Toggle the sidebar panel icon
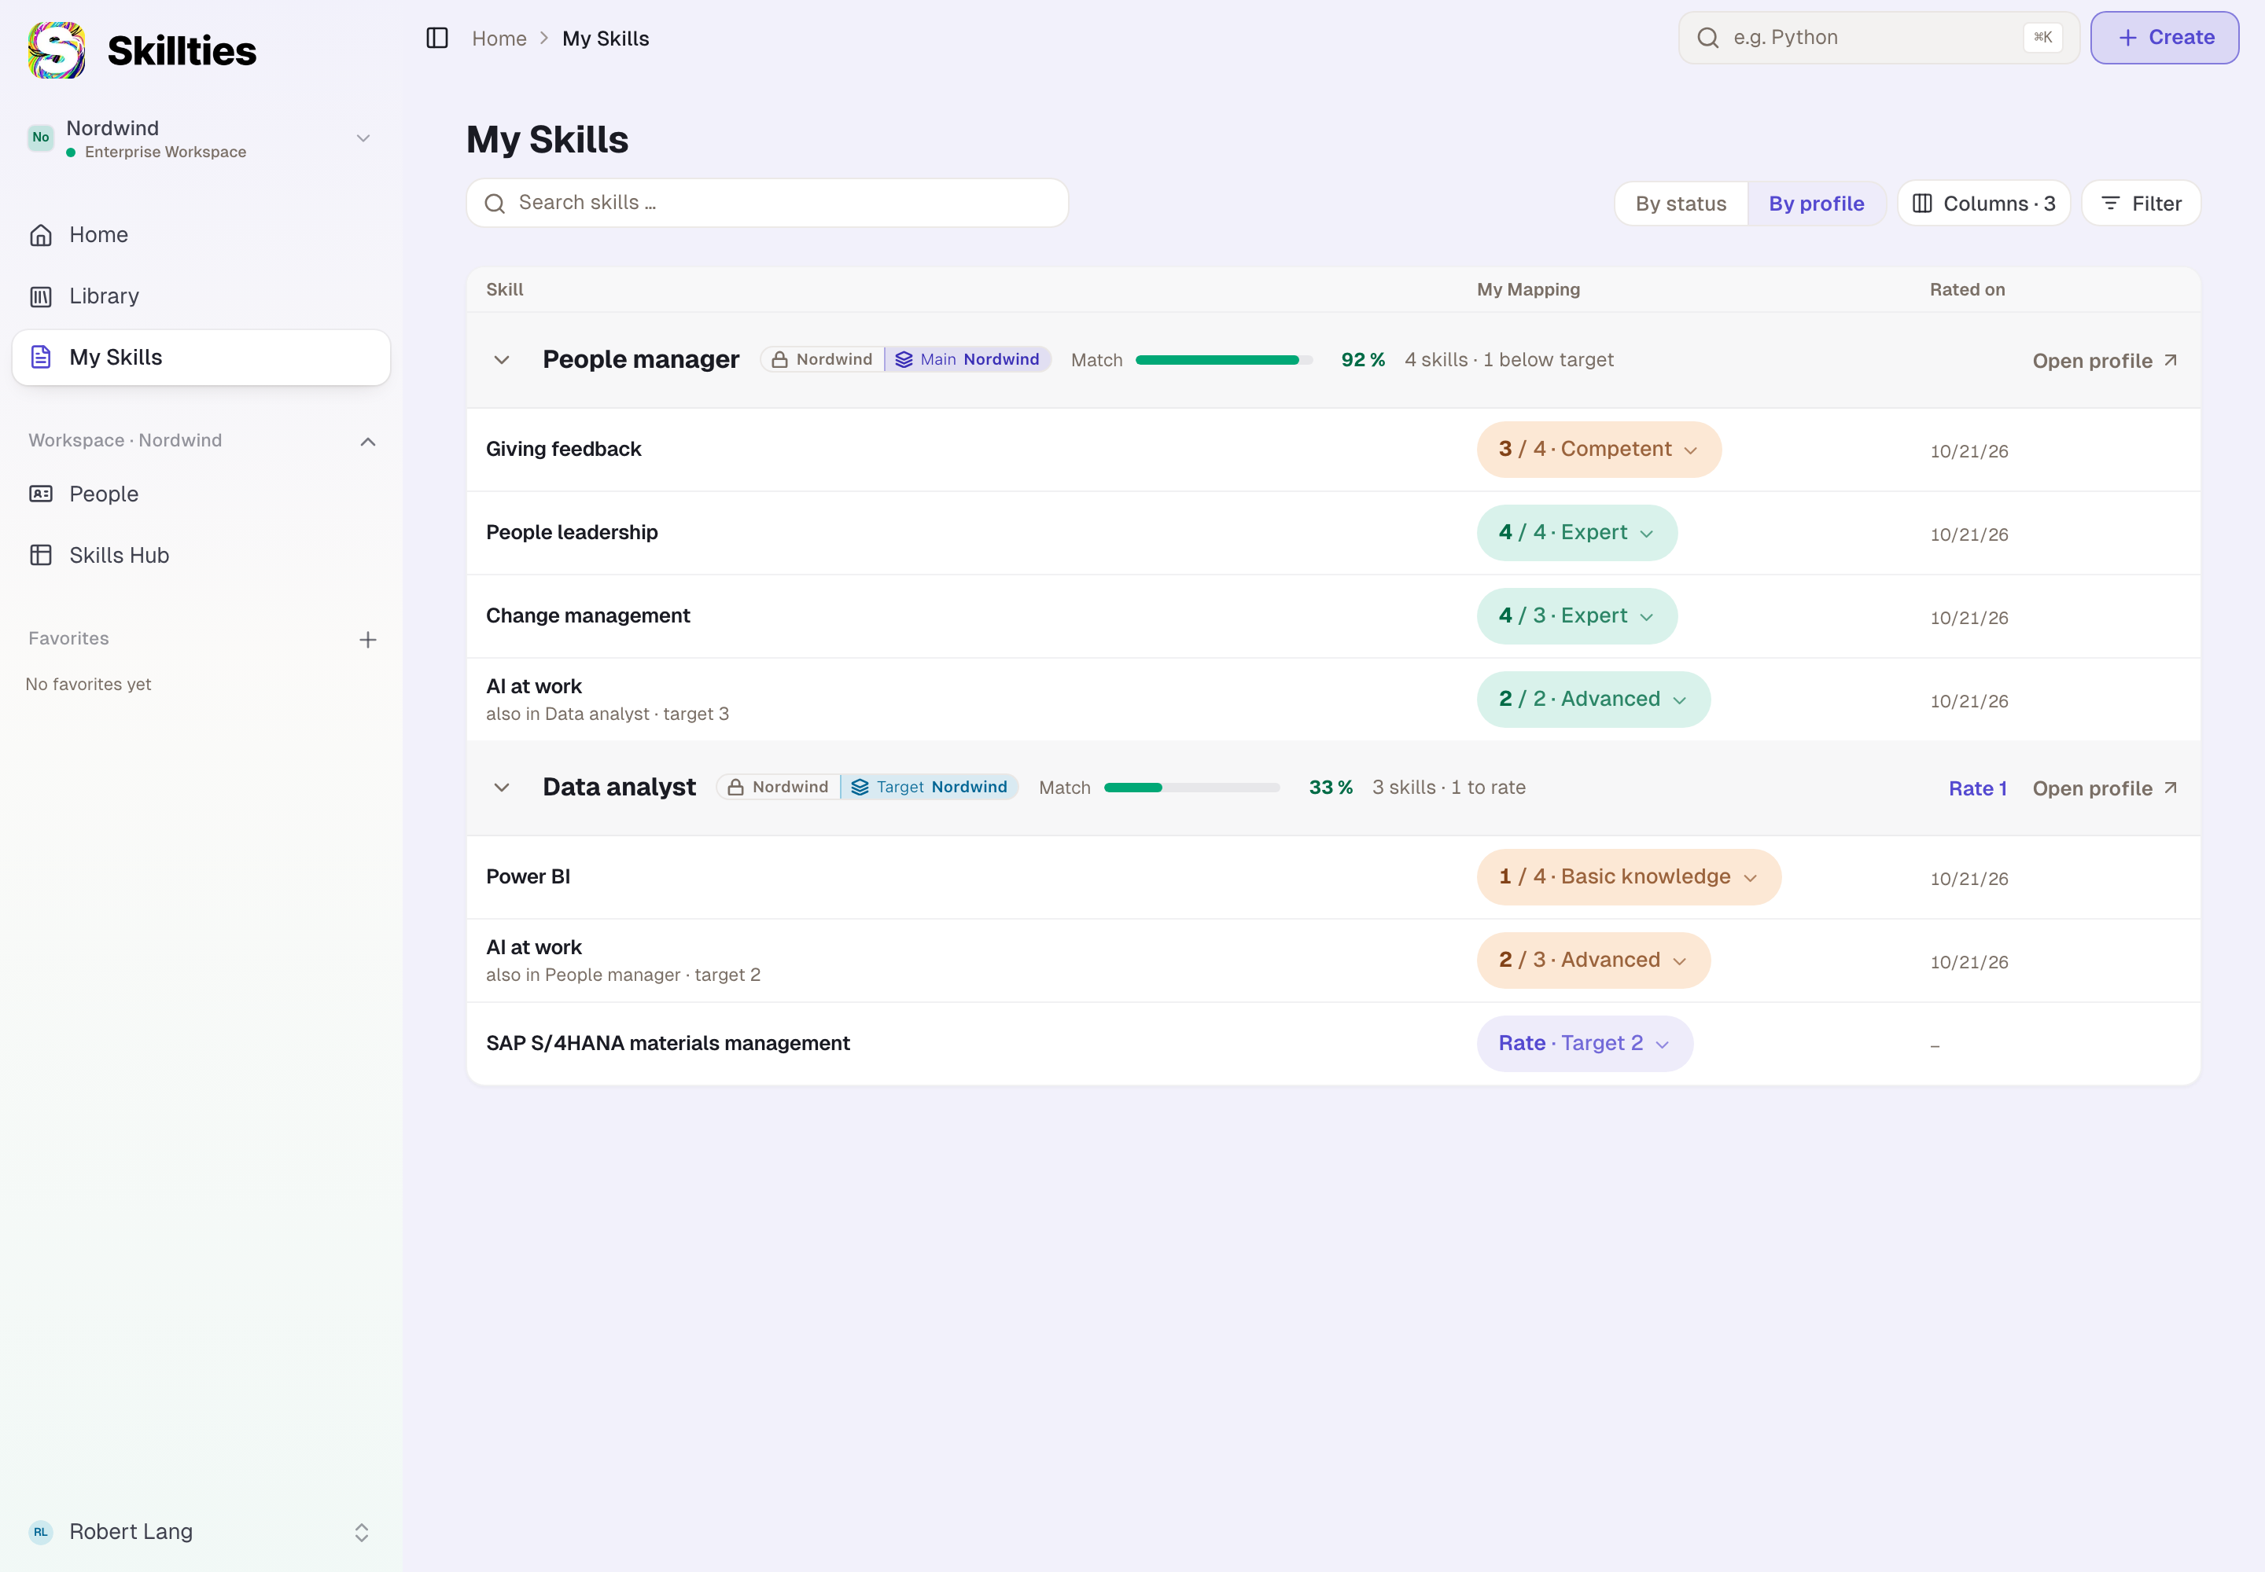Image resolution: width=2265 pixels, height=1572 pixels. [x=436, y=39]
